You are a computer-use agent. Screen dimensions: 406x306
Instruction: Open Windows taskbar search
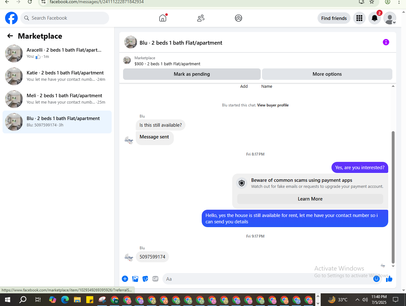click(x=23, y=300)
